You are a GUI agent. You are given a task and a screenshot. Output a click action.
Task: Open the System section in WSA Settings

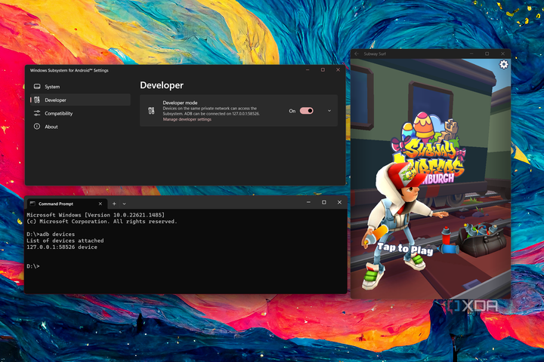[x=80, y=87]
